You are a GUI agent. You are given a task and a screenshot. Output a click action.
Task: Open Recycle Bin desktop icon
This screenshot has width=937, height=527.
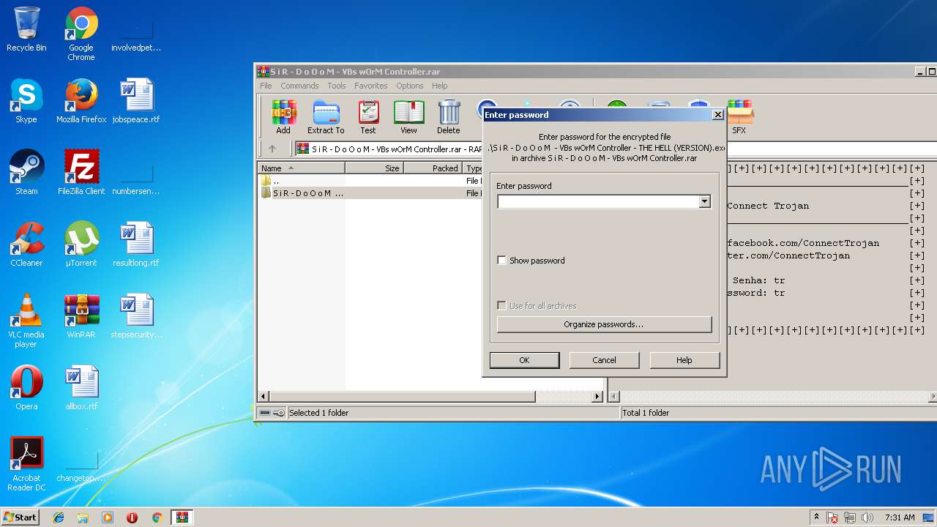click(26, 29)
